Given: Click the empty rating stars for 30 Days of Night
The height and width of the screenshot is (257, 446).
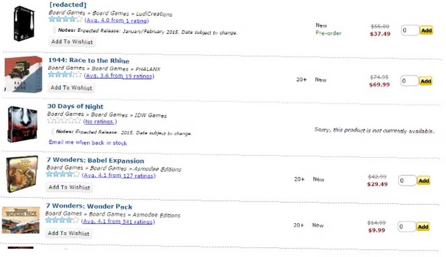Looking at the screenshot, I should [x=64, y=120].
